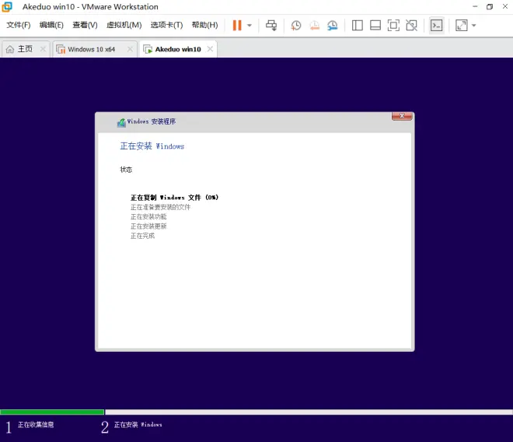
Task: Click the VMware Workstation app icon
Action: (7, 6)
